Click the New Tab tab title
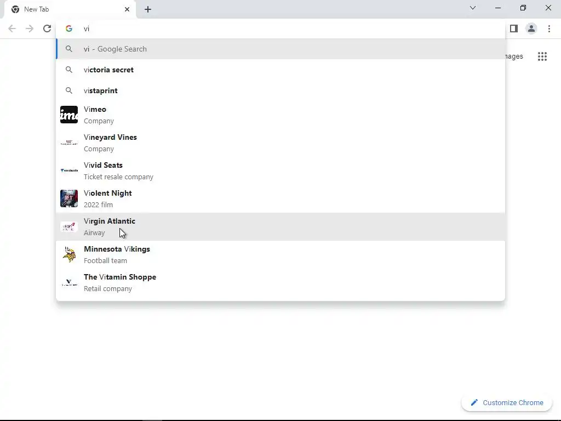The width and height of the screenshot is (561, 421). click(37, 9)
